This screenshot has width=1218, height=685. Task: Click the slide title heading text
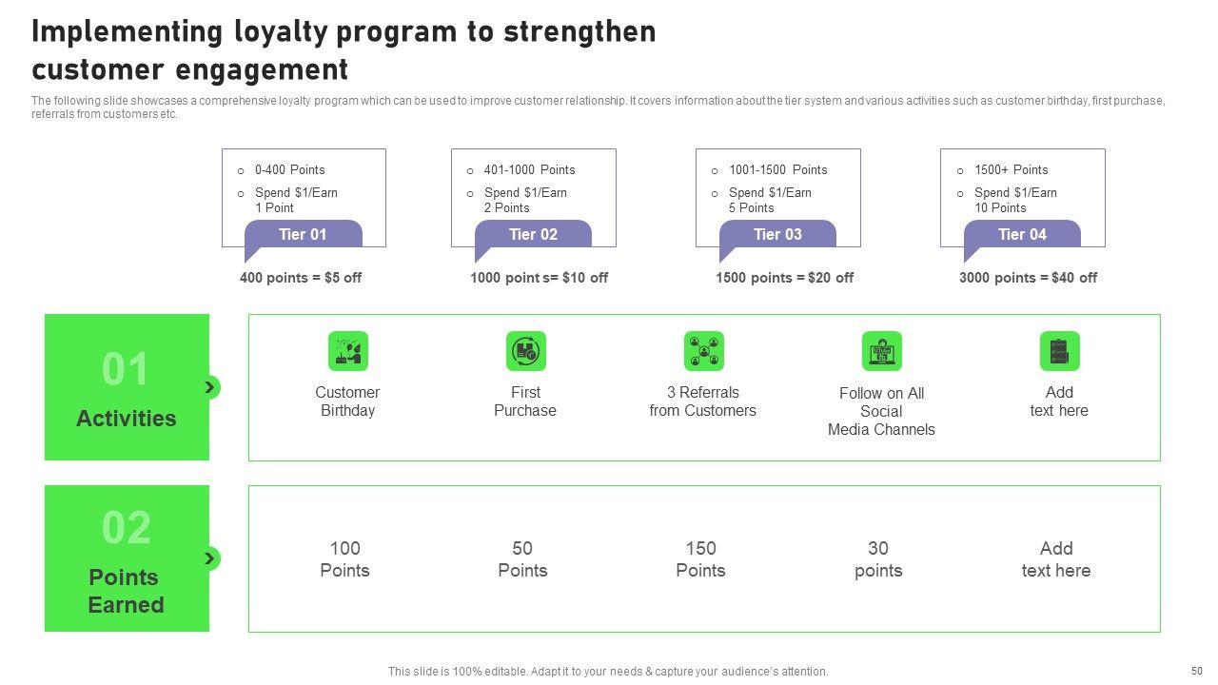click(x=344, y=50)
